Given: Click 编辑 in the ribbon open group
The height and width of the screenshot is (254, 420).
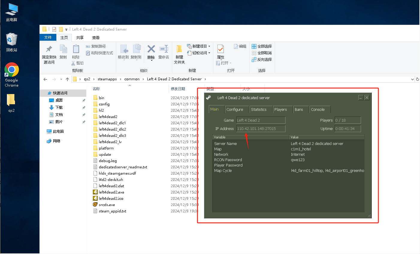Looking at the screenshot, I should click(240, 46).
